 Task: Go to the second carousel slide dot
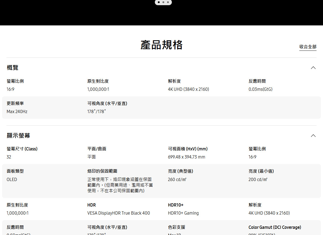[x=163, y=2]
